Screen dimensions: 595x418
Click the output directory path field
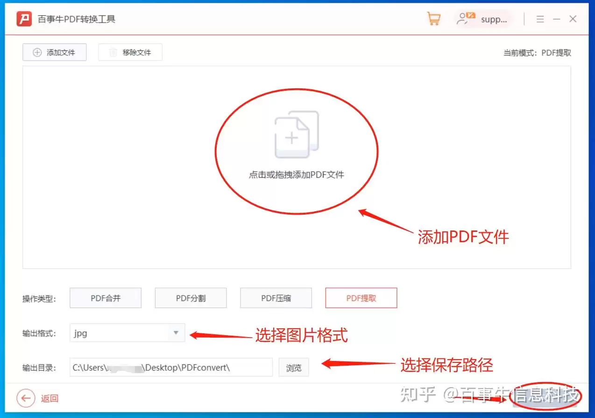[170, 368]
